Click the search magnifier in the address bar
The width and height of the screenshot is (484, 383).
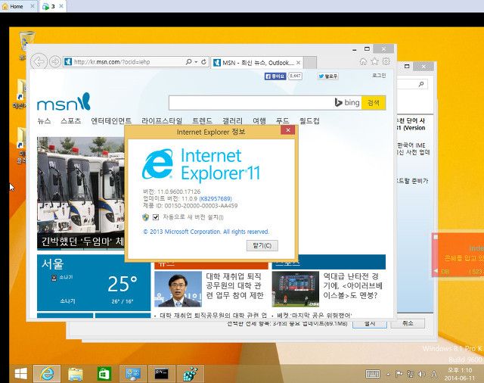(188, 62)
